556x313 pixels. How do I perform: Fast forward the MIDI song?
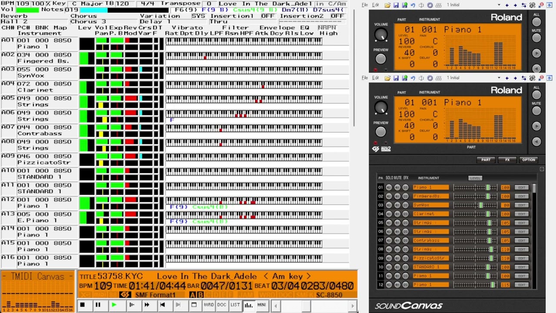[x=147, y=305]
